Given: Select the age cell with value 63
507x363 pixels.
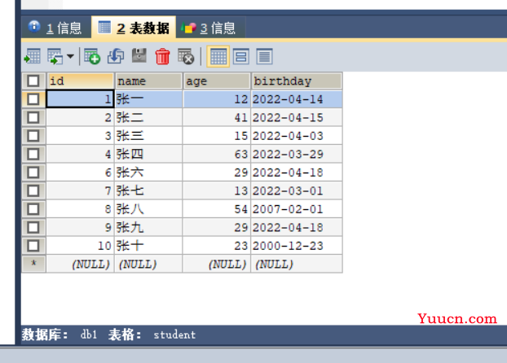Looking at the screenshot, I should click(x=217, y=154).
